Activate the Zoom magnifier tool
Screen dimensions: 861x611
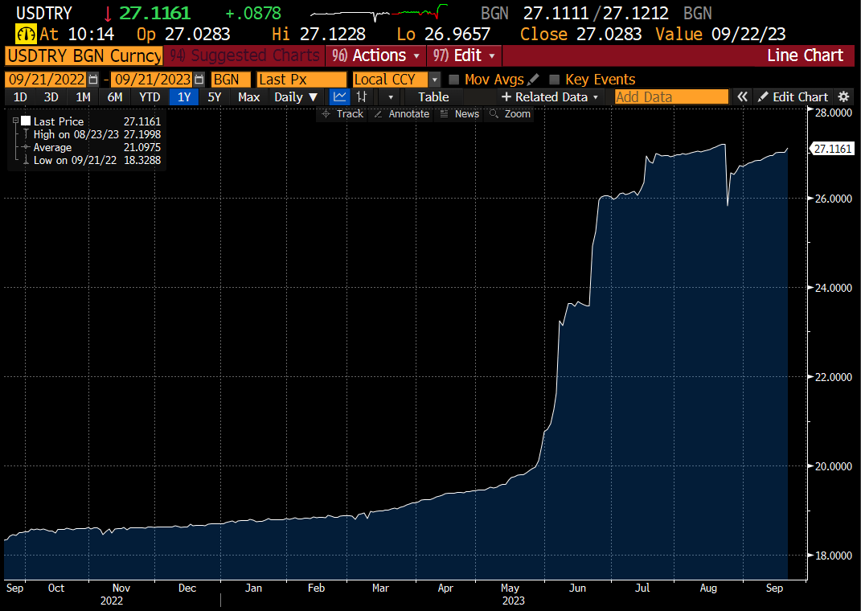click(x=510, y=113)
